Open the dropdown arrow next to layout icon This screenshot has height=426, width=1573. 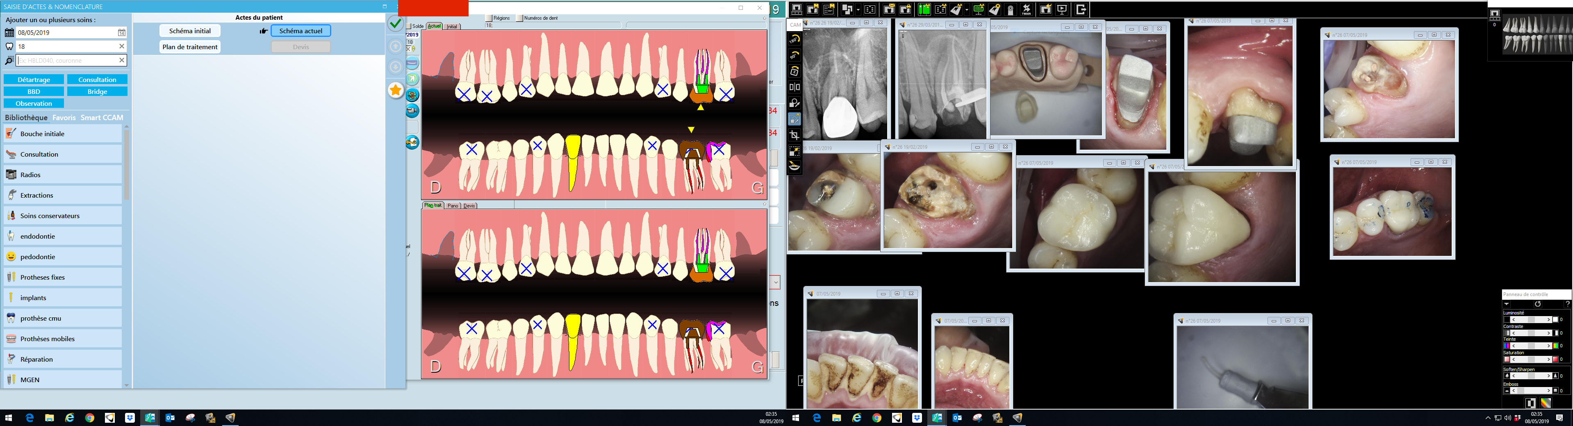coord(858,10)
